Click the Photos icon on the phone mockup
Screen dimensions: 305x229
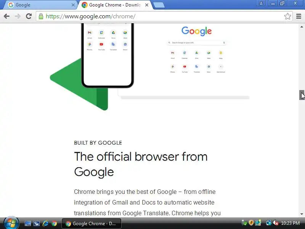(90, 44)
